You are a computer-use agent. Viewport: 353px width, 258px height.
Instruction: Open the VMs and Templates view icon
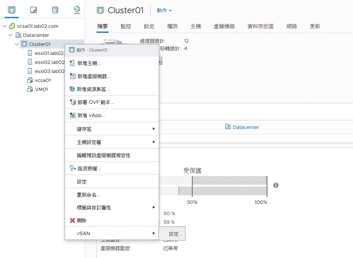(x=33, y=10)
